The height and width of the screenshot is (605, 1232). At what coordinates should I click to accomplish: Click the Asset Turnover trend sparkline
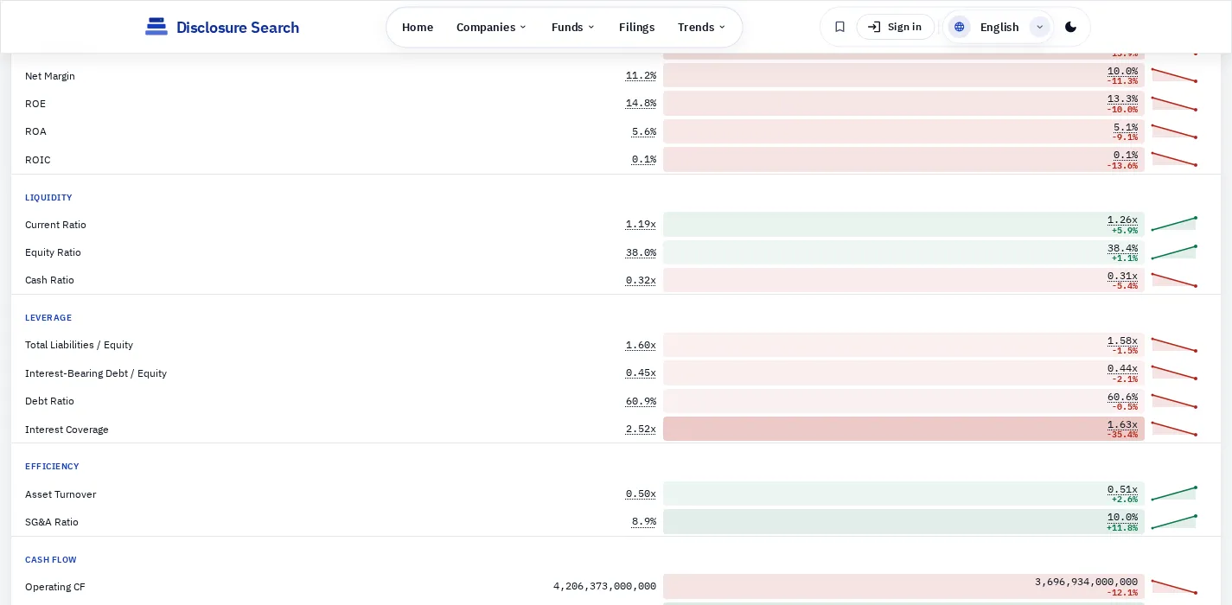point(1174,494)
